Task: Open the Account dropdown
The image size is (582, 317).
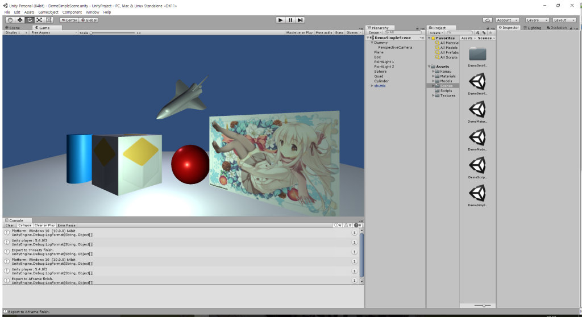Action: pyautogui.click(x=506, y=20)
